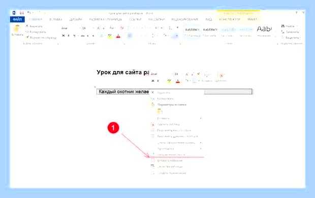This screenshot has width=315, height=198.
Task: Click the red font color icon in mini toolbar
Action: click(178, 81)
